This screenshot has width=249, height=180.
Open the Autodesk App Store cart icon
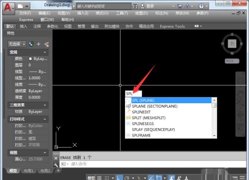180,6
